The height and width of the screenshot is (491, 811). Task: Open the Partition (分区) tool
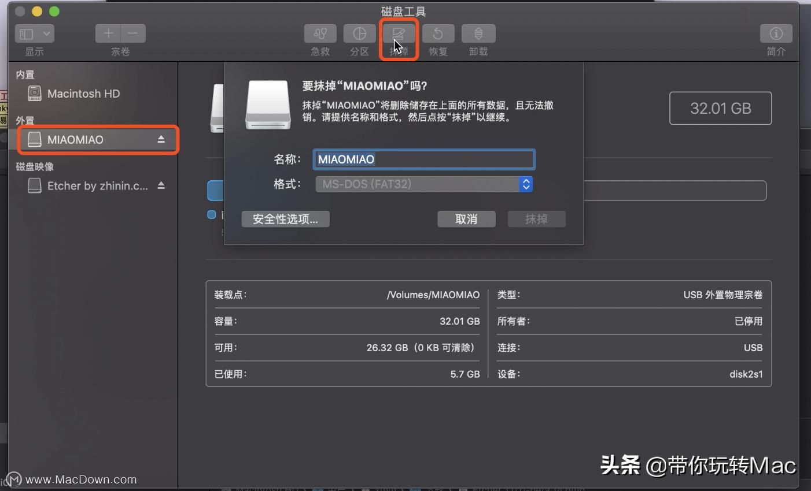[359, 33]
